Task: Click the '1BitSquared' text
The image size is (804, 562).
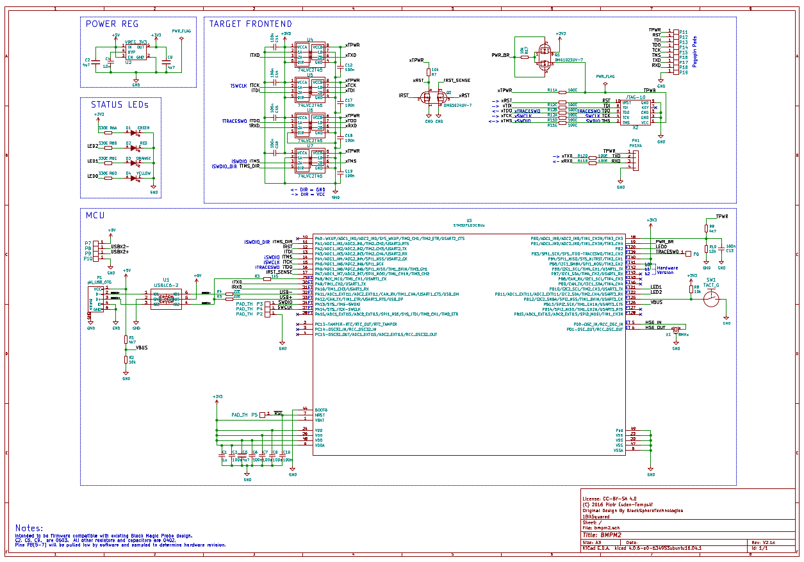Action: click(596, 517)
